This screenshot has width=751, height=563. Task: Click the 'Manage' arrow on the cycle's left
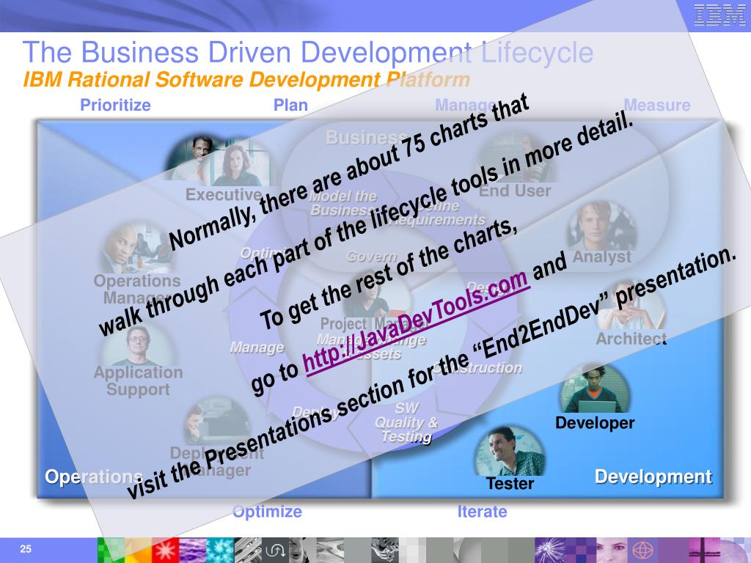257,347
